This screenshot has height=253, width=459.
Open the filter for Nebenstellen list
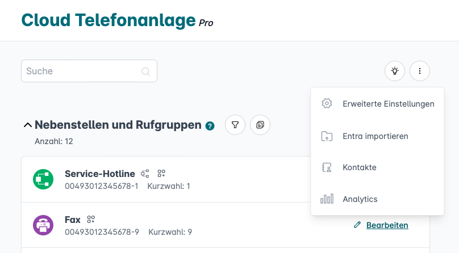(x=235, y=125)
